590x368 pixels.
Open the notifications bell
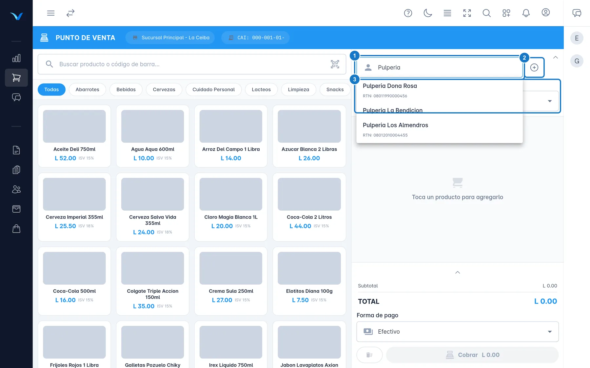coord(526,13)
